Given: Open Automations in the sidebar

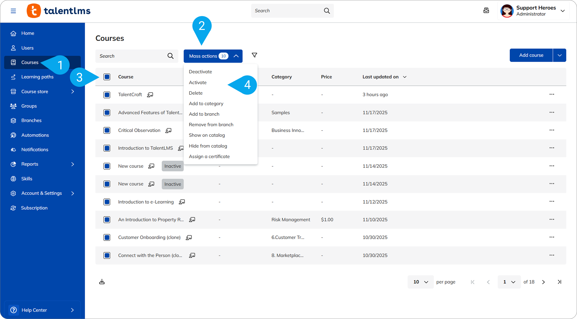Looking at the screenshot, I should pos(35,135).
